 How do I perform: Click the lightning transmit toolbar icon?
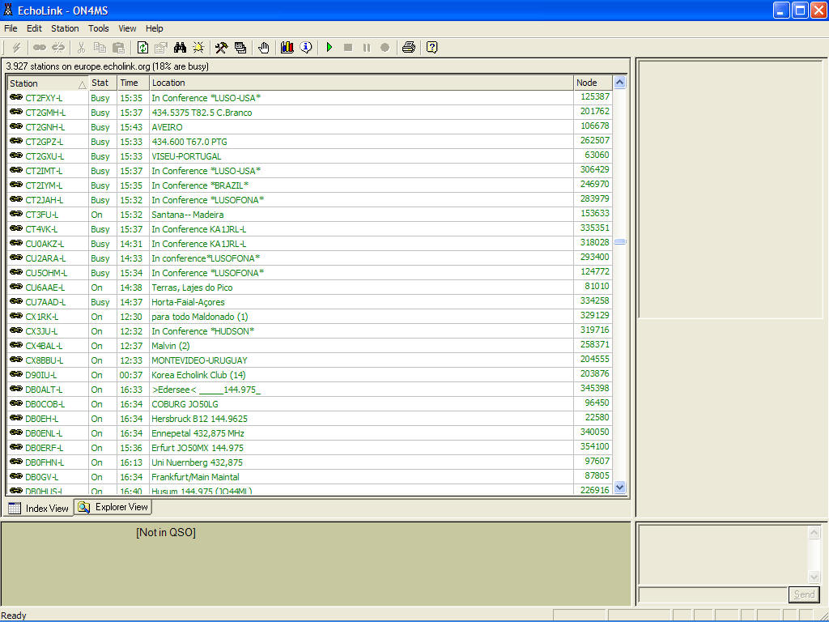[16, 48]
